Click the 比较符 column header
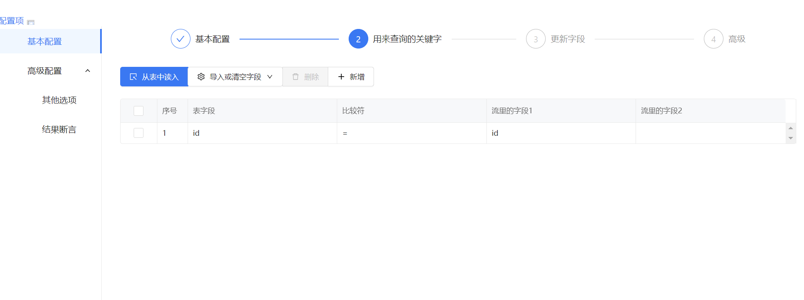 coord(412,111)
